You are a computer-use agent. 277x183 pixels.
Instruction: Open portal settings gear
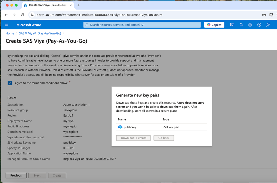[x=250, y=25]
